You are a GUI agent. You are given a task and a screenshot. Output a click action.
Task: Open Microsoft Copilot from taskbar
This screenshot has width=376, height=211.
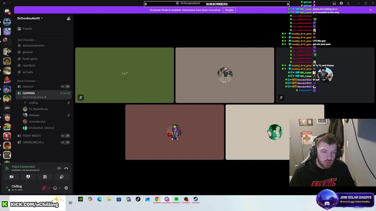[x=90, y=199]
